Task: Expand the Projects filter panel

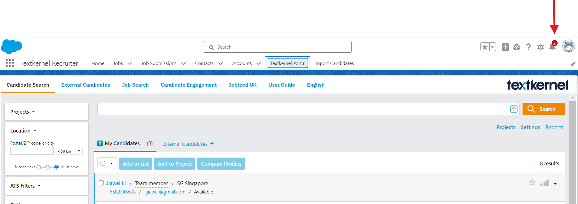Action: coord(46,112)
